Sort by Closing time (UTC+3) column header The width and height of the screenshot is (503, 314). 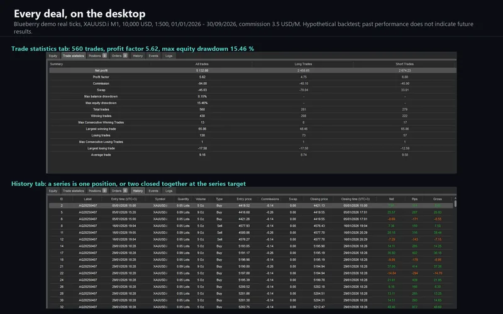[x=355, y=199]
